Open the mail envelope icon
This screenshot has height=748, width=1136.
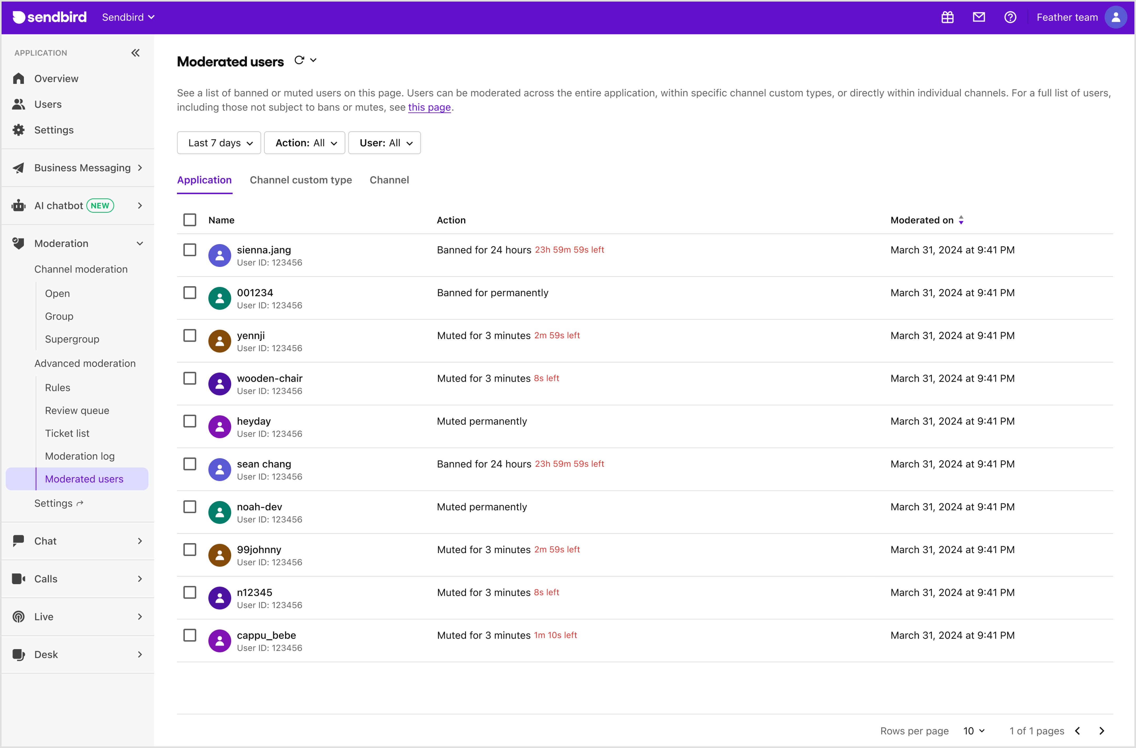[x=978, y=17]
